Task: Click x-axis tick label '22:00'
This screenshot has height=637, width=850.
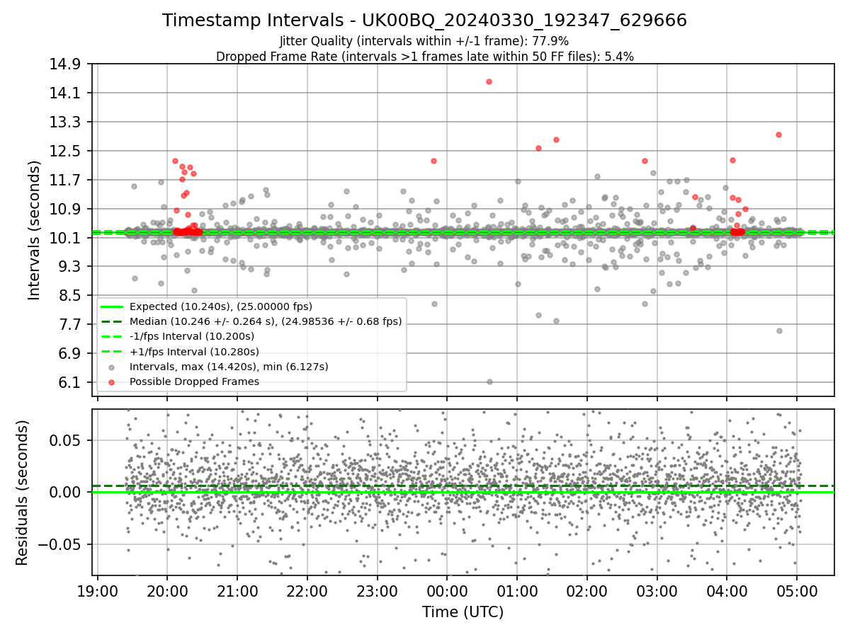Action: 307,591
